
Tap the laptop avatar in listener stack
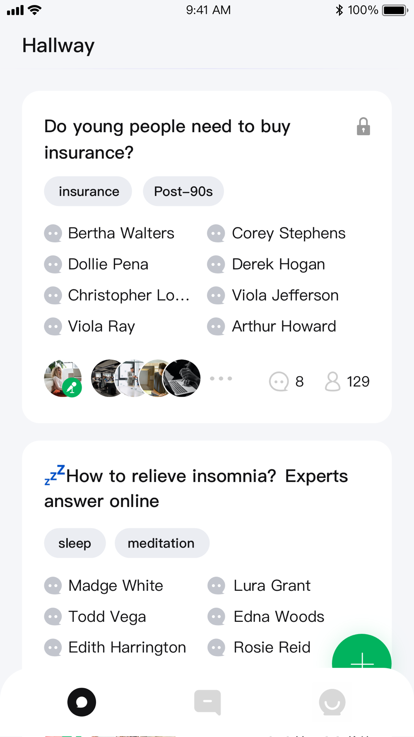click(182, 378)
